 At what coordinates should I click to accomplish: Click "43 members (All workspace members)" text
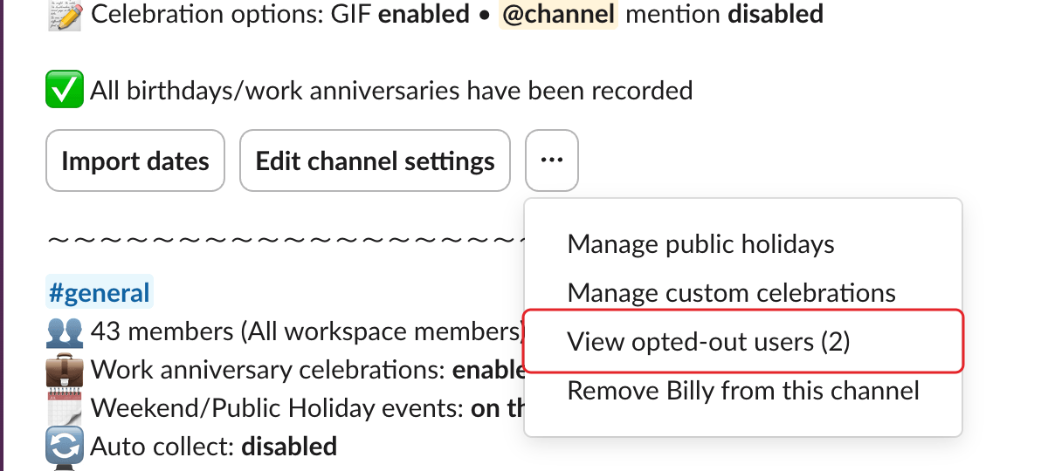(307, 331)
